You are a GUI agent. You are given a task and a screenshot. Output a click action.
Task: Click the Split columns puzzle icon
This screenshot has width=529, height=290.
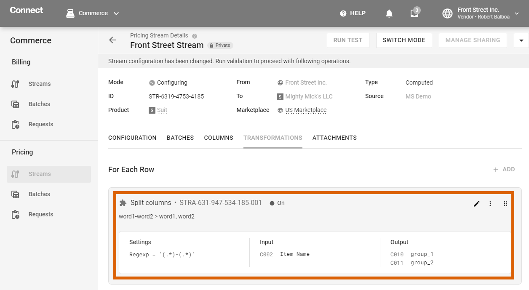click(123, 203)
